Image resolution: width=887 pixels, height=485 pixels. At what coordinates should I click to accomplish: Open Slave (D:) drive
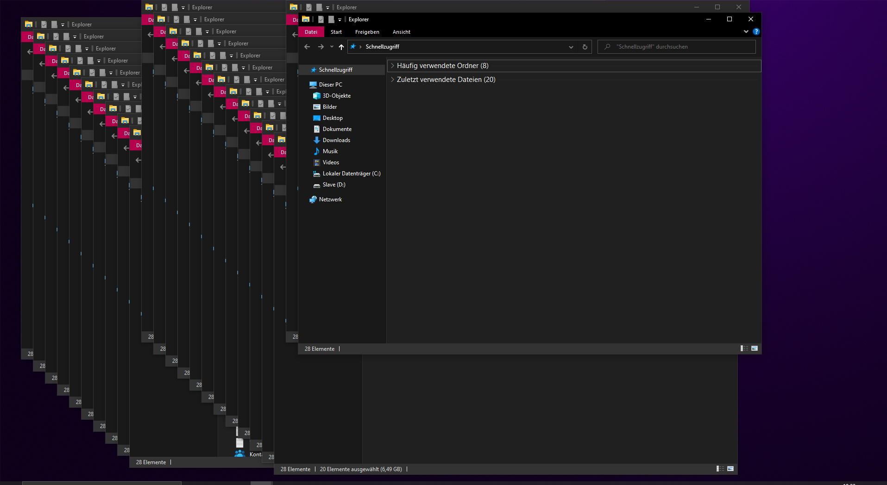point(334,185)
